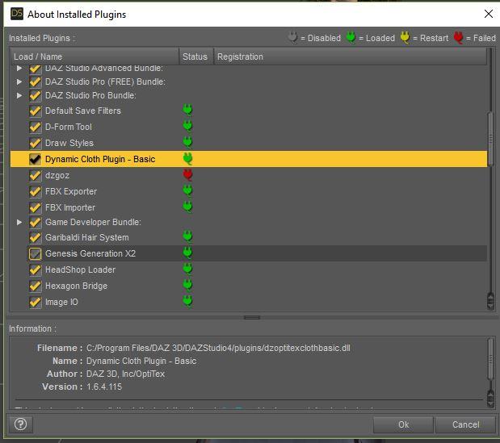500x443 pixels.
Task: Select the FBX Exporter row
Action: pyautogui.click(x=249, y=191)
